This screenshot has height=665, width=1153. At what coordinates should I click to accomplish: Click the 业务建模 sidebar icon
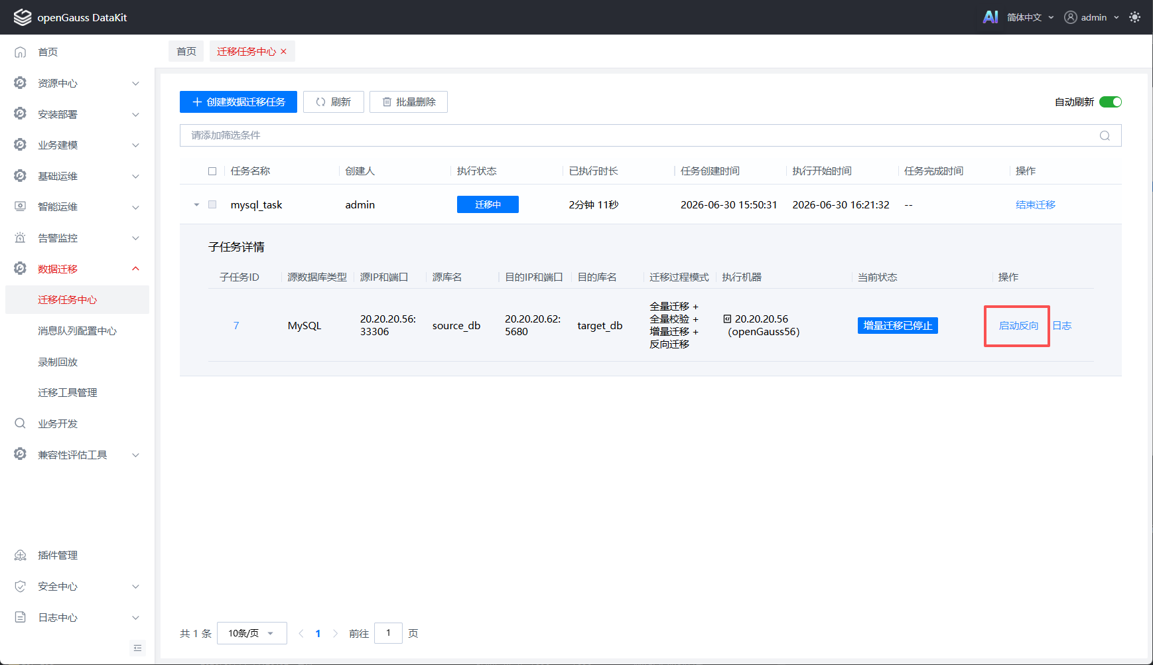(21, 145)
